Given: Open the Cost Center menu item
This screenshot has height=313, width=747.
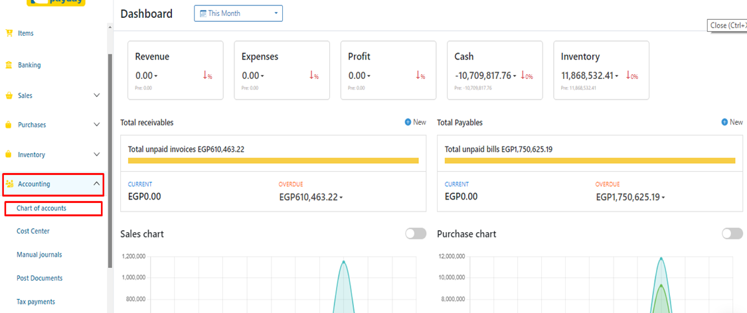Looking at the screenshot, I should [x=33, y=231].
